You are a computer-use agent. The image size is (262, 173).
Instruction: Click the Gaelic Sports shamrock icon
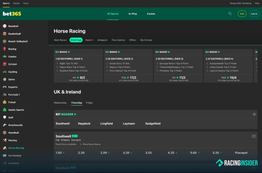pyautogui.click(x=5, y=110)
